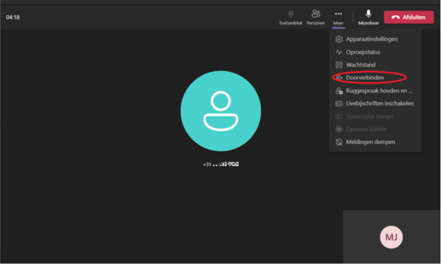Select the MJ self-view tile
This screenshot has width=441, height=264.
click(391, 237)
